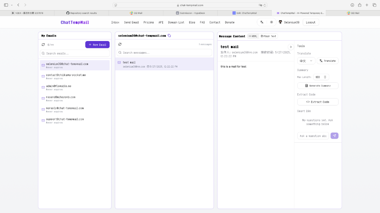
Task: Click the Selenium39 user avatar
Action: tap(280, 22)
